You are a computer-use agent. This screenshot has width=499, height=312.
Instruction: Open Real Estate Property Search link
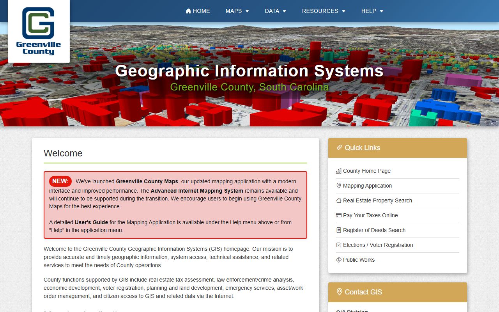tap(377, 200)
